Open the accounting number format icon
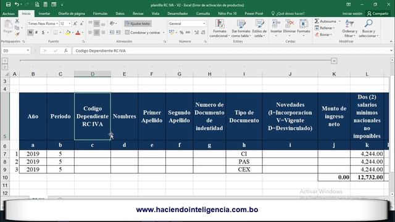The height and width of the screenshot is (222, 395). (x=172, y=33)
